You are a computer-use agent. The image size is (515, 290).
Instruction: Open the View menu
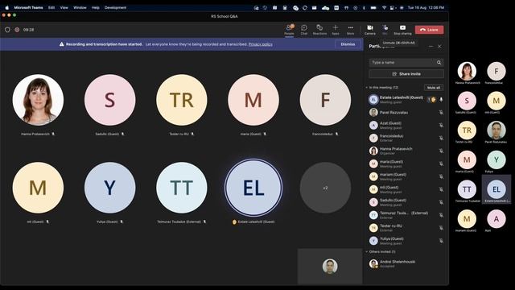click(x=64, y=7)
